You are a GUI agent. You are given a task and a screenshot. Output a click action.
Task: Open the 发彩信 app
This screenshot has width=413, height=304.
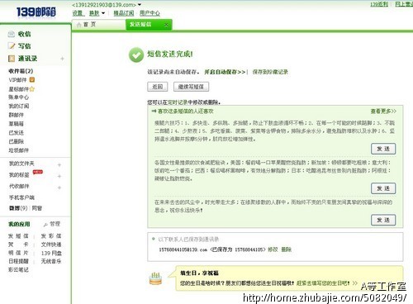[51, 236]
